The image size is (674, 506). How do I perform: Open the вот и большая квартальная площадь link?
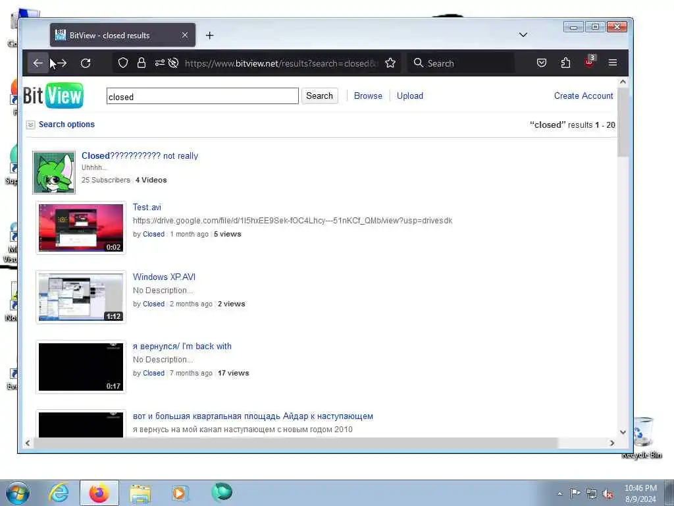(x=253, y=416)
